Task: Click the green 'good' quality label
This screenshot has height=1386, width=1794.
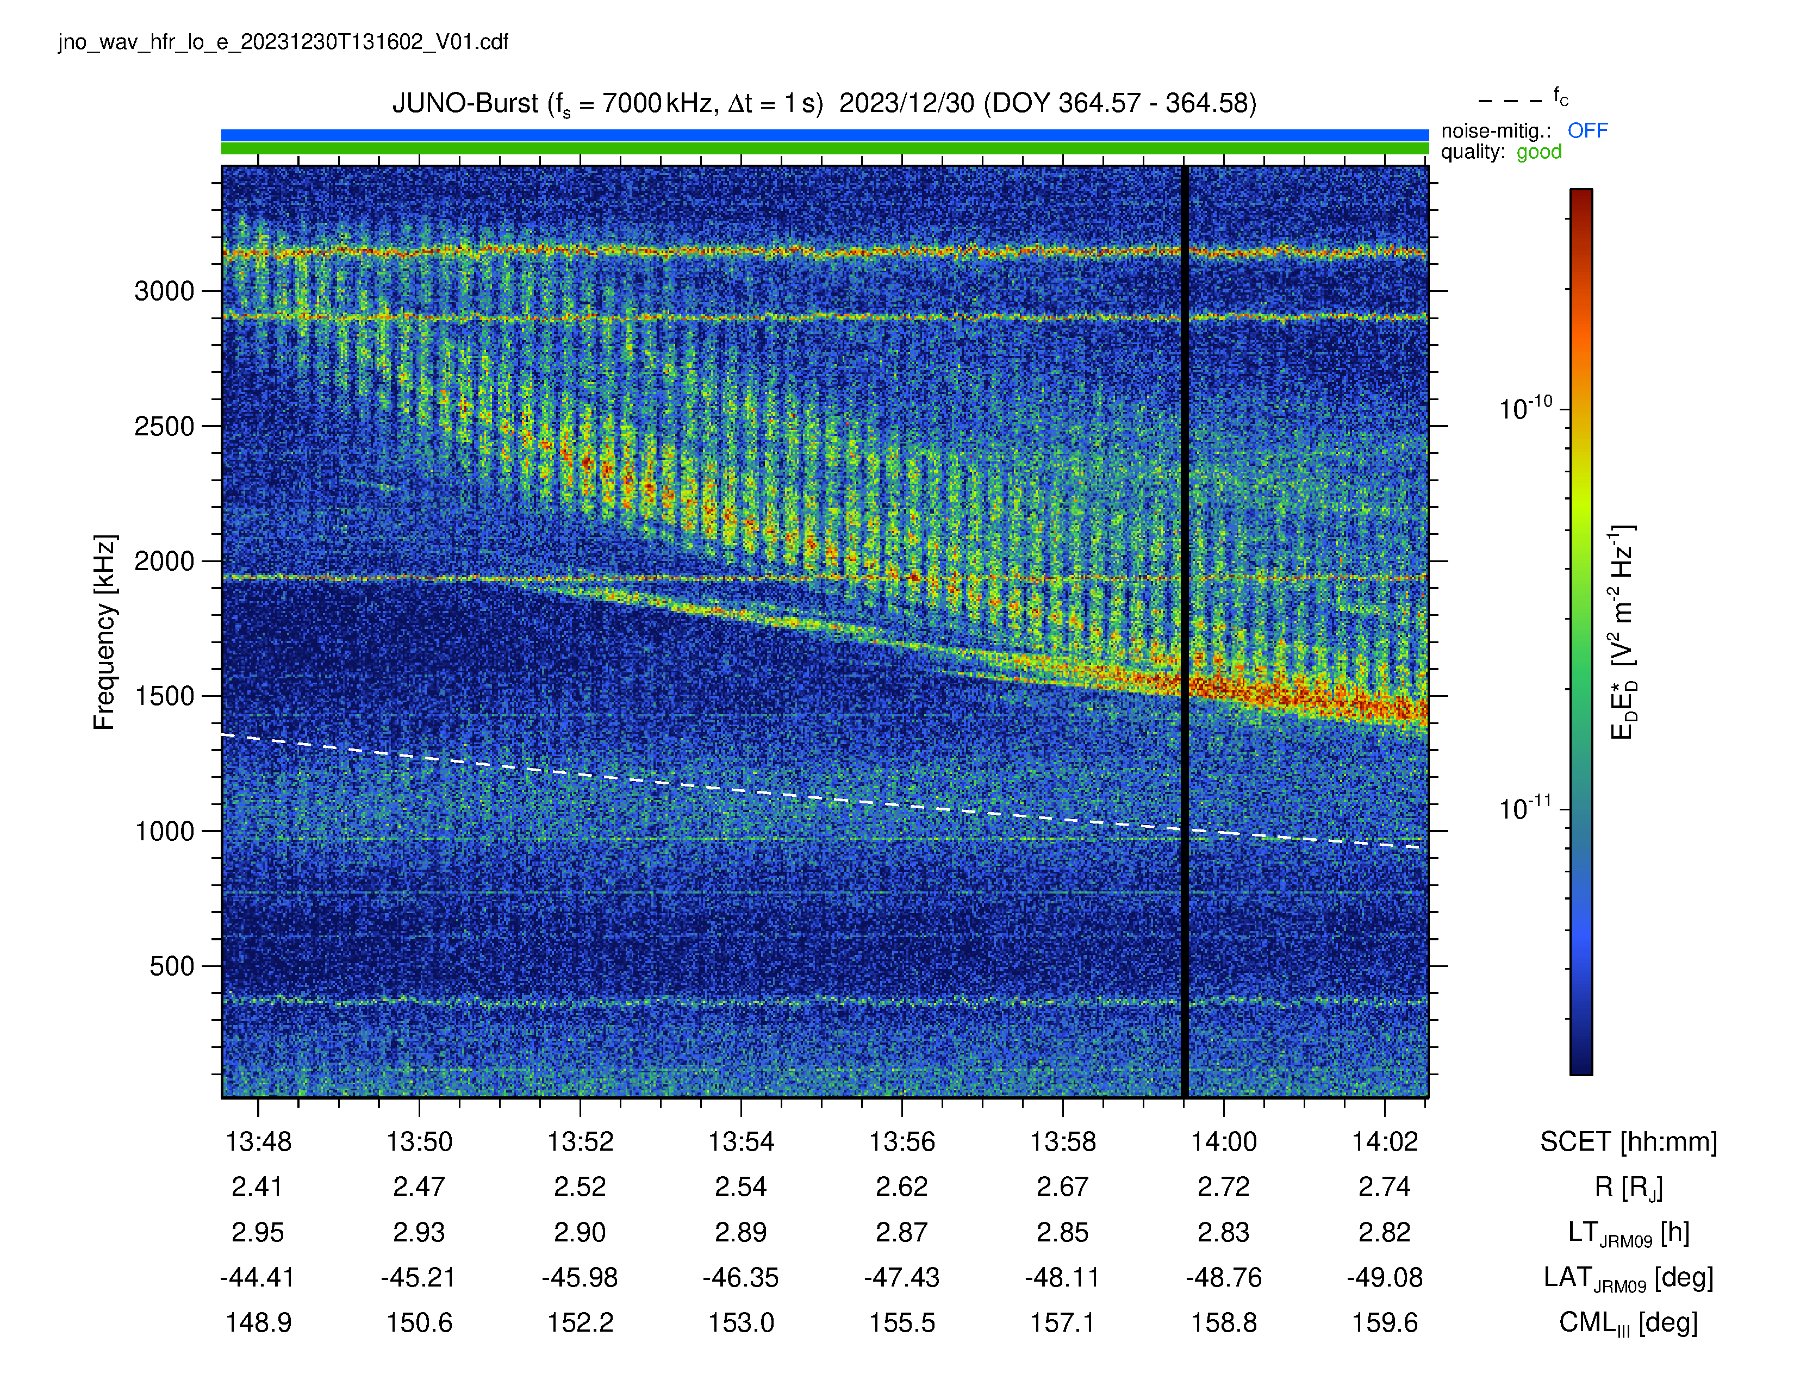Action: coord(1538,152)
